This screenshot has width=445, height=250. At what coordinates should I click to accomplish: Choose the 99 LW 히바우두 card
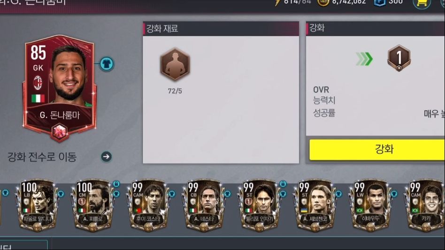click(x=370, y=205)
